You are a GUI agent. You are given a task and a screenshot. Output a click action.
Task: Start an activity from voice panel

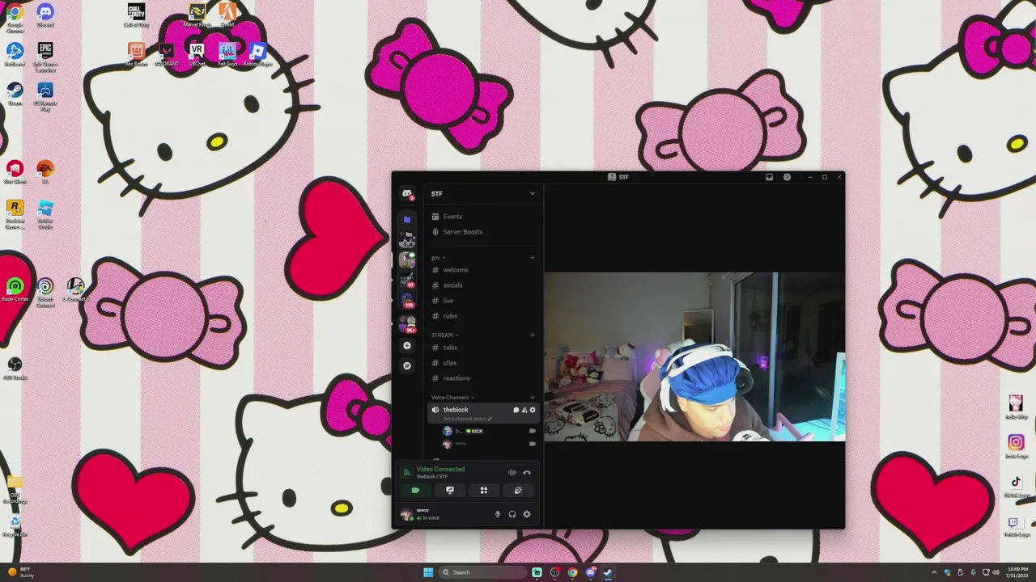(484, 490)
